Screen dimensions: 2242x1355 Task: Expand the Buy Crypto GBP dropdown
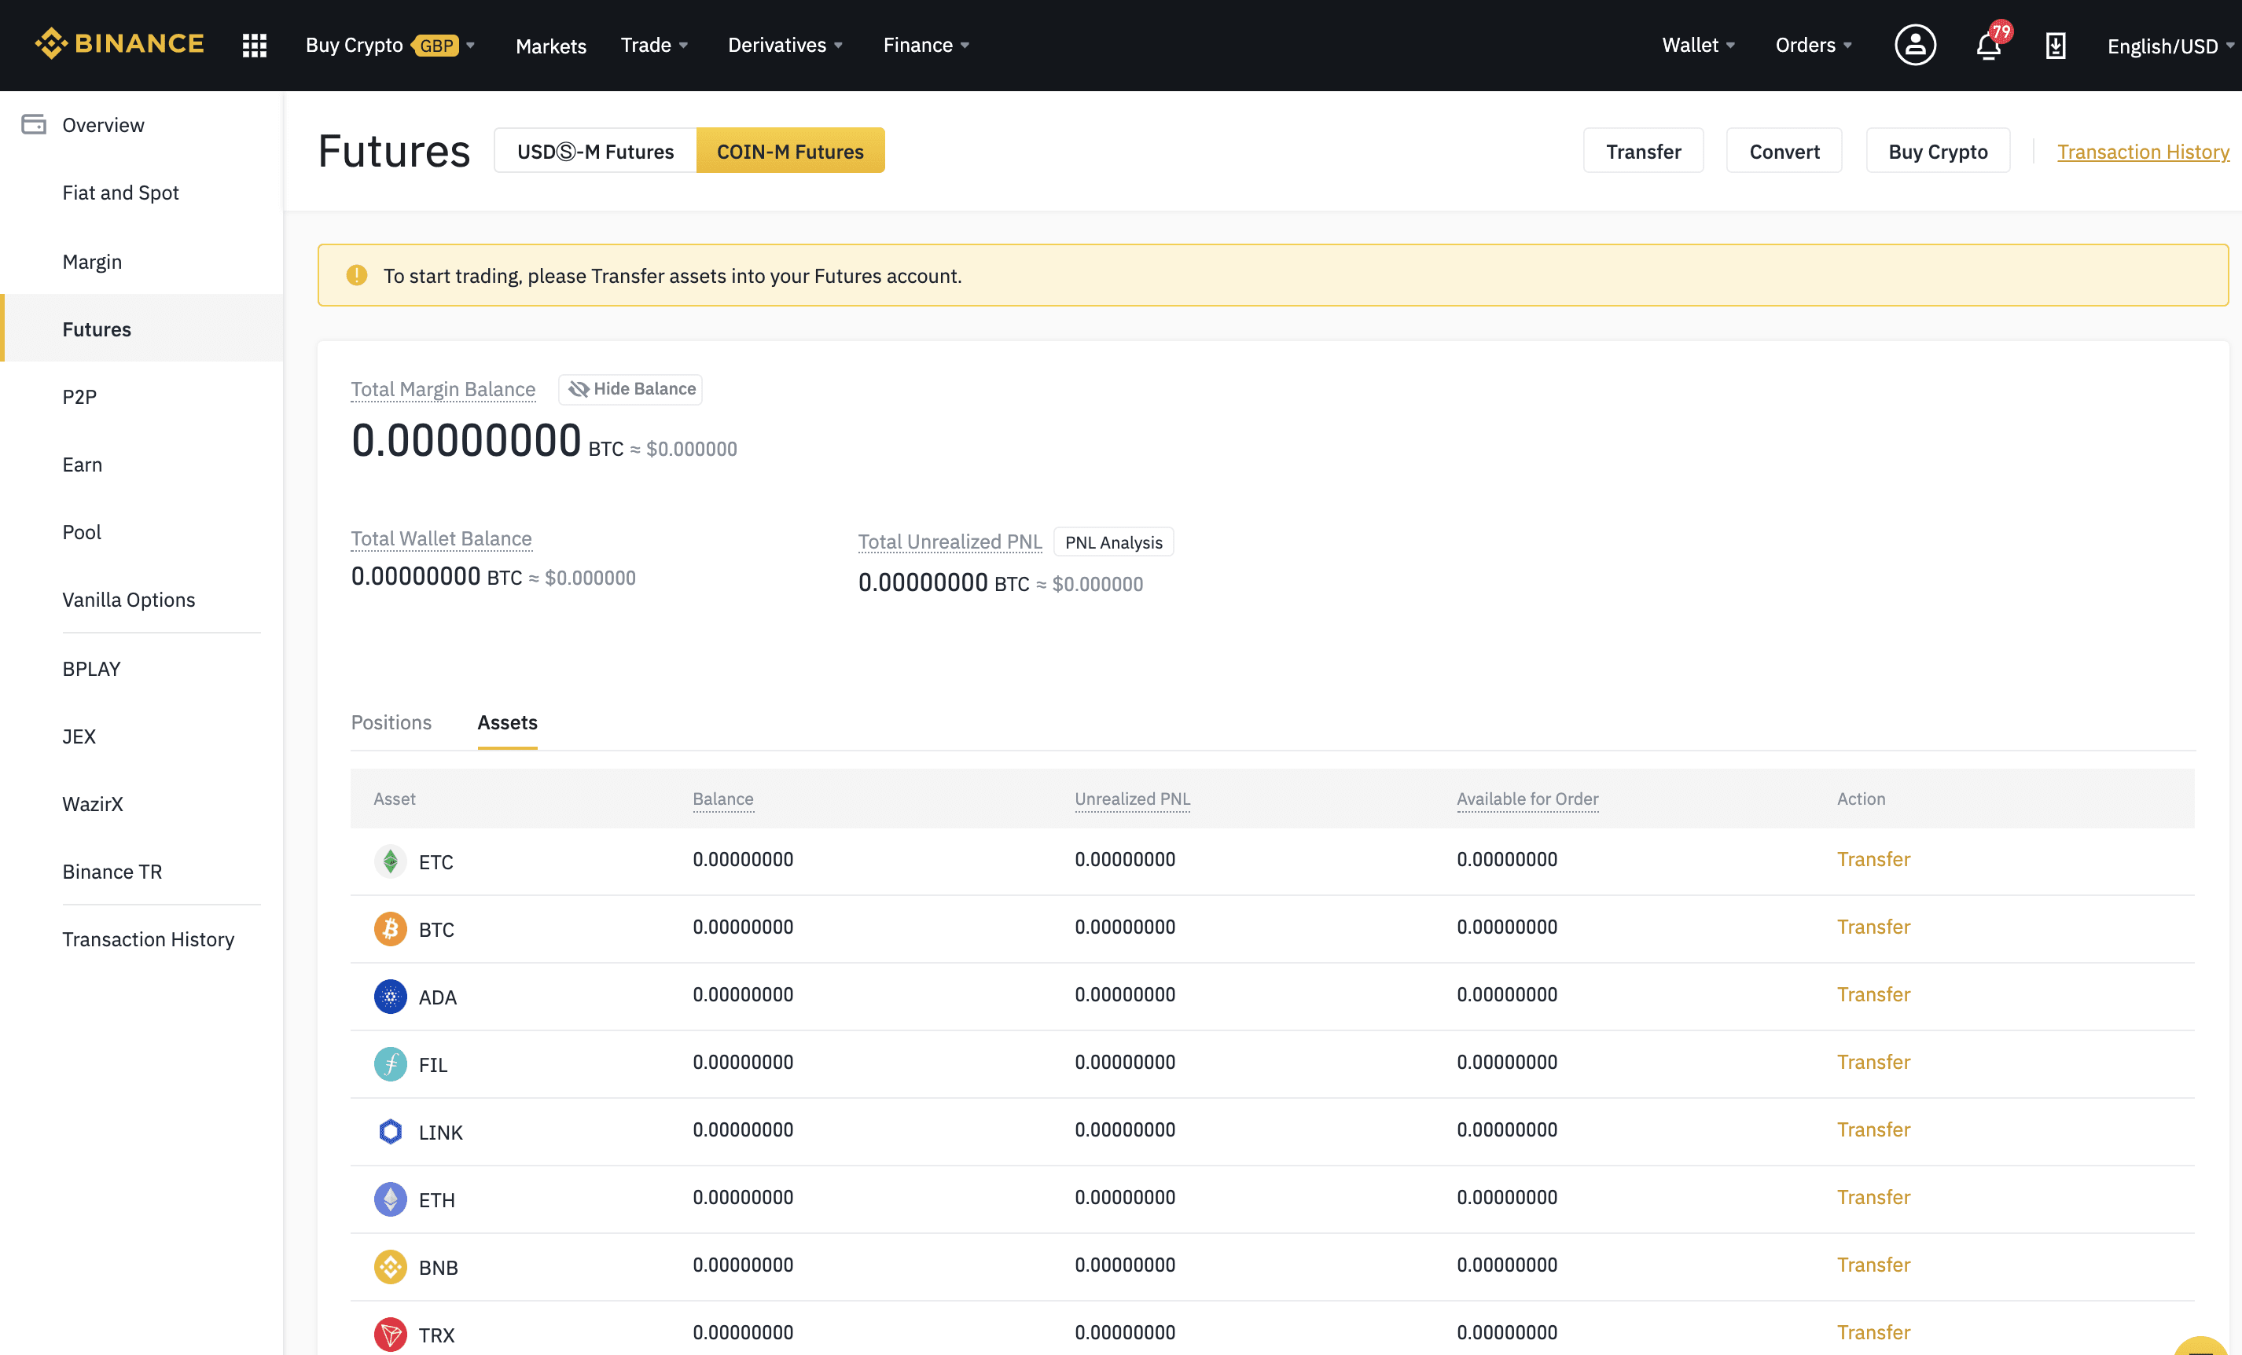pyautogui.click(x=391, y=45)
